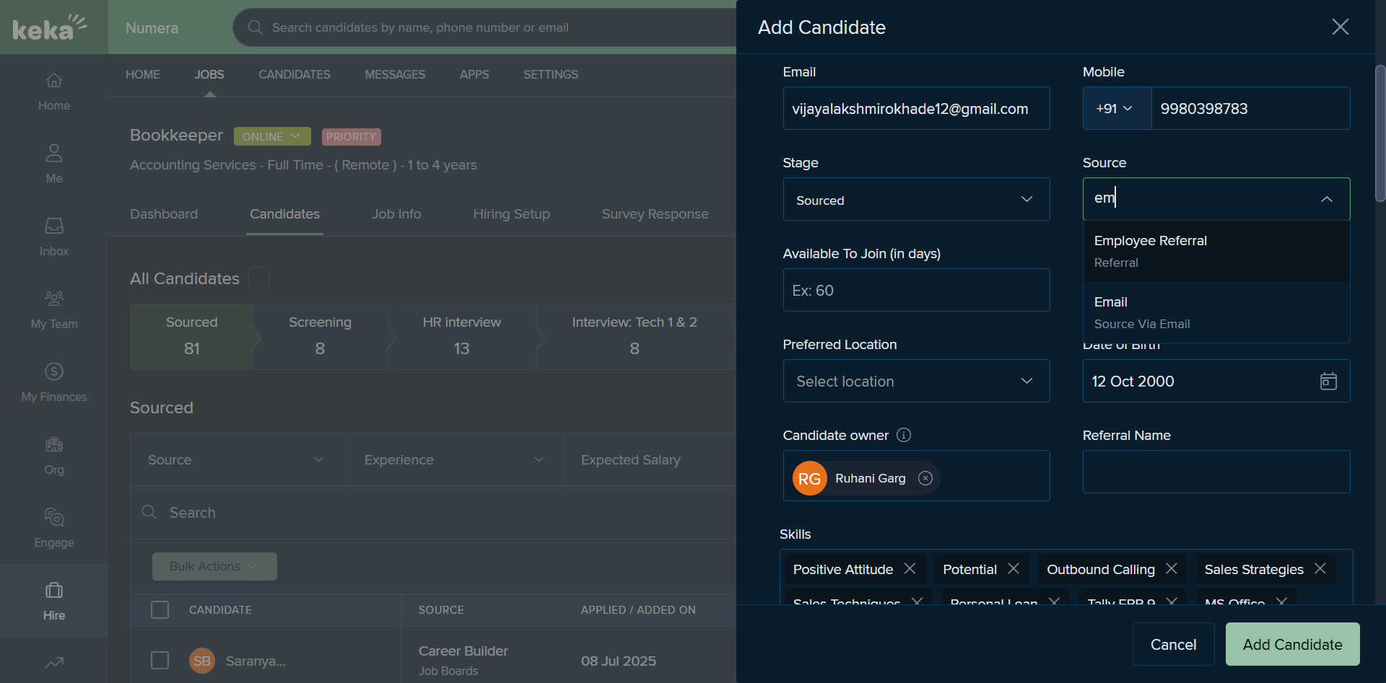Viewport: 1386px width, 683px height.
Task: Click the Referral Name input field
Action: coord(1216,472)
